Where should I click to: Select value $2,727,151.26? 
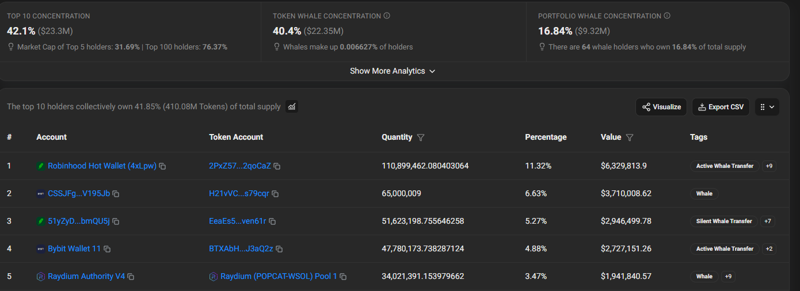[626, 249]
